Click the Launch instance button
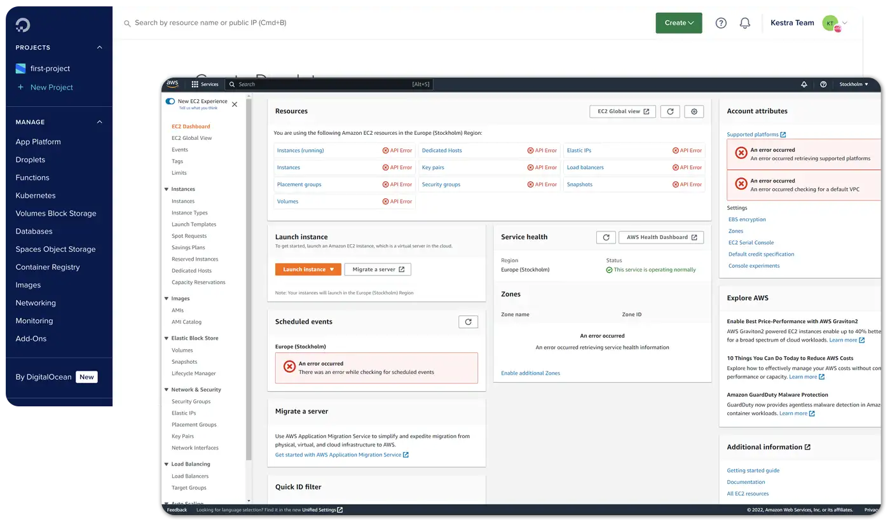Screen dimensions: 890x524 click(308, 270)
